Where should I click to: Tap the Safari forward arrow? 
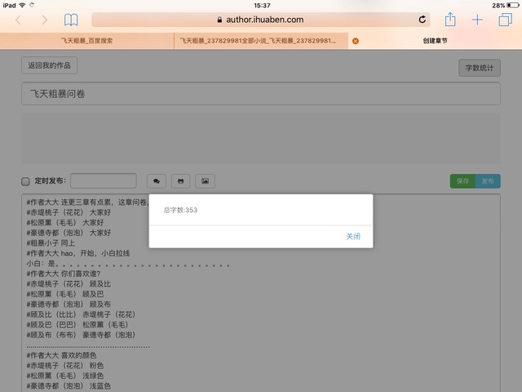click(44, 20)
